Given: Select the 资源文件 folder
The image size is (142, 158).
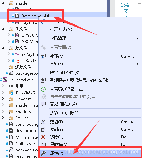Looking at the screenshot, I should (x=23, y=67).
